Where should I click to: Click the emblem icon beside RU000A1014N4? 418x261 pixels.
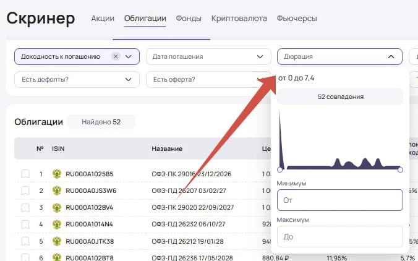[57, 225]
